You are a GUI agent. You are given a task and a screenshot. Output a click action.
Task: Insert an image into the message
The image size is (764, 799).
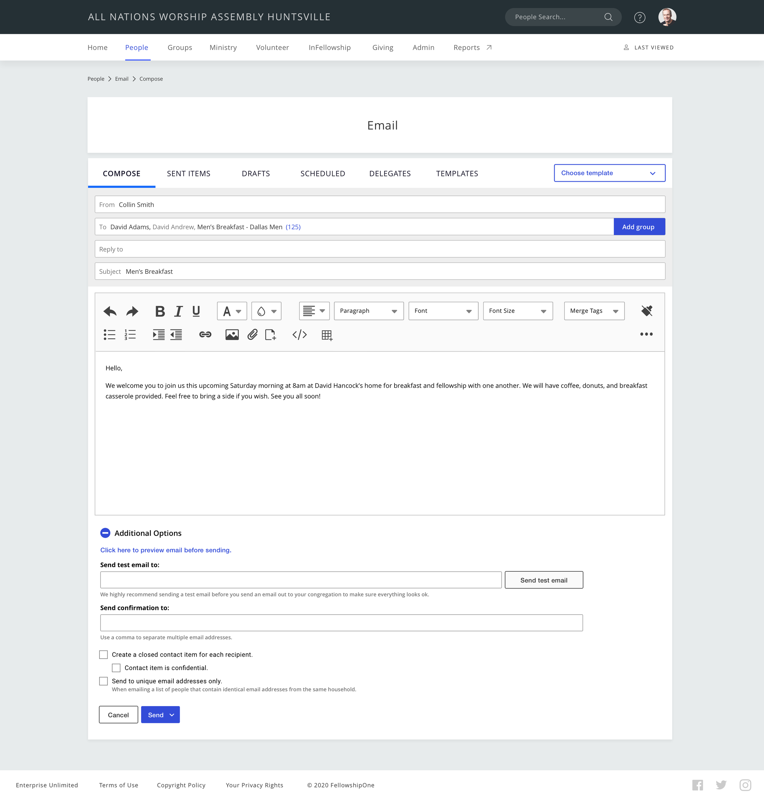tap(231, 335)
